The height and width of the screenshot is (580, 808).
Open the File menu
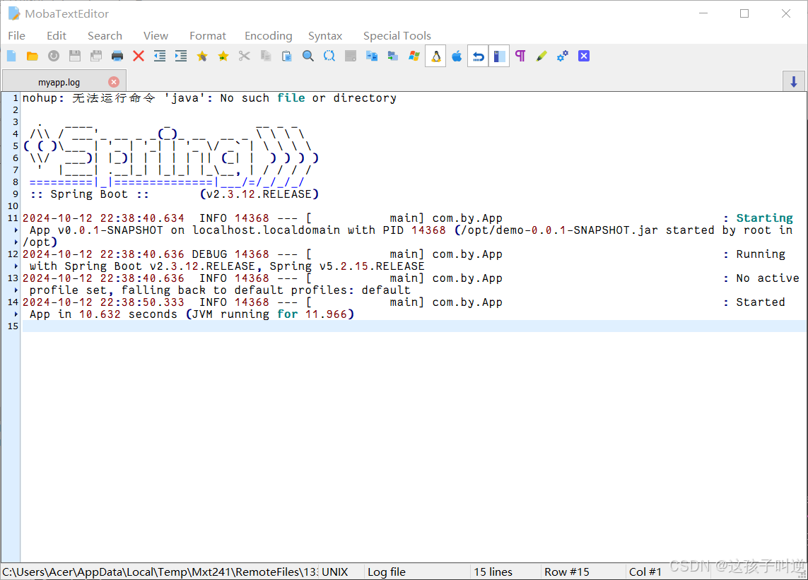16,35
